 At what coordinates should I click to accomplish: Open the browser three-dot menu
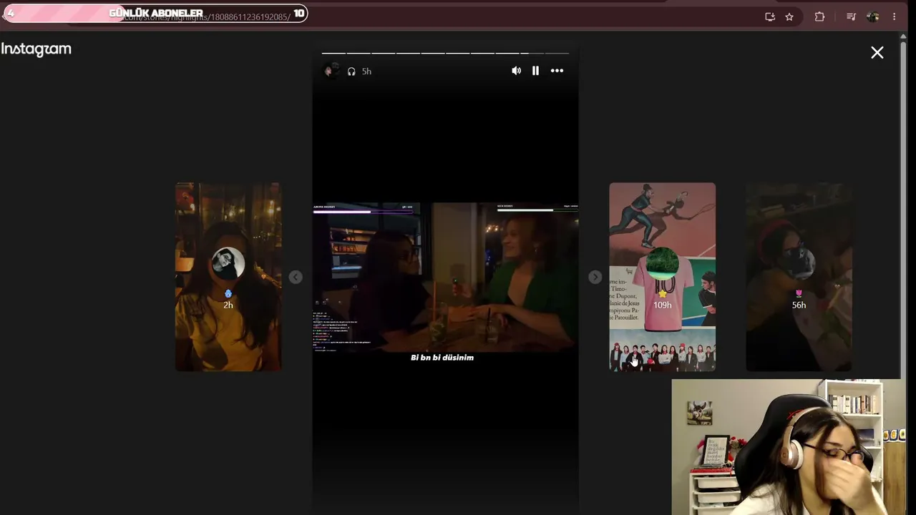[x=894, y=16]
